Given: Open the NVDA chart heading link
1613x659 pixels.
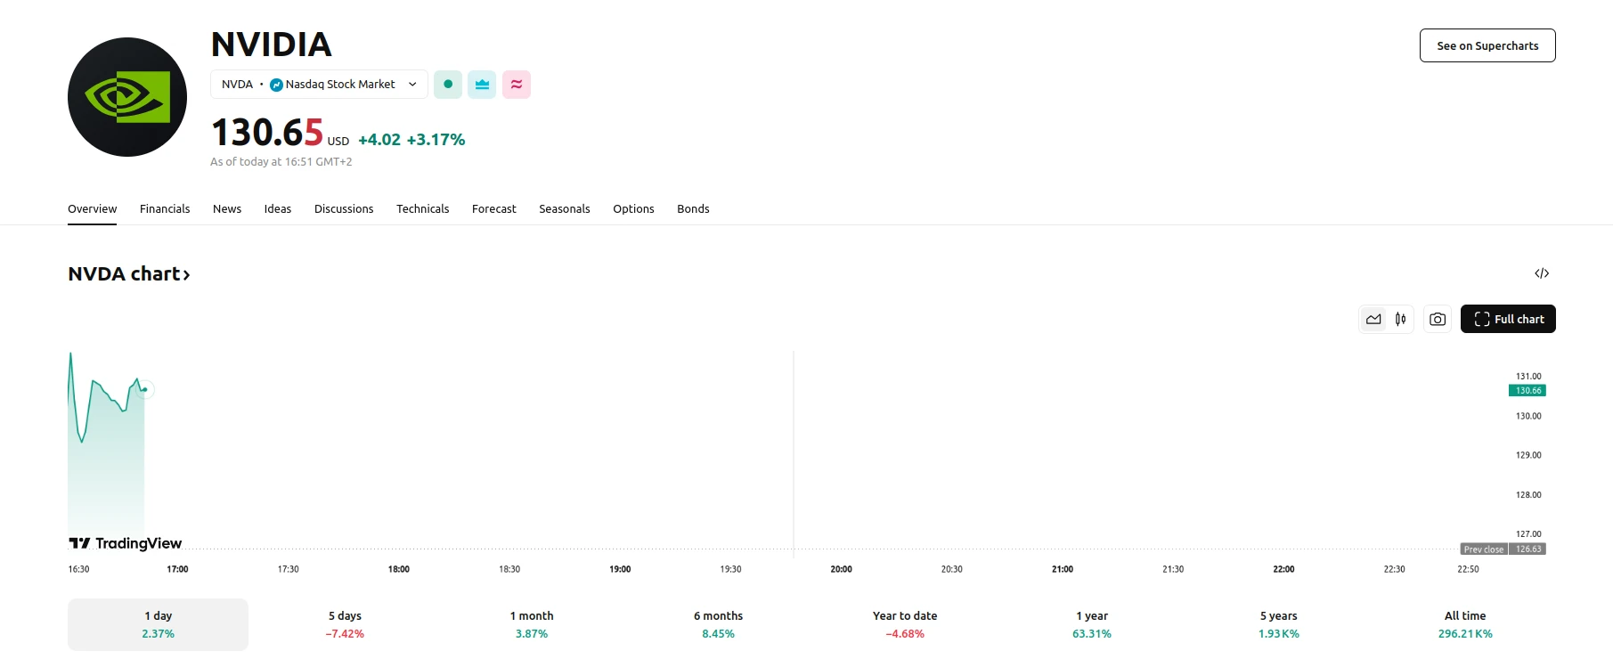Looking at the screenshot, I should point(129,274).
